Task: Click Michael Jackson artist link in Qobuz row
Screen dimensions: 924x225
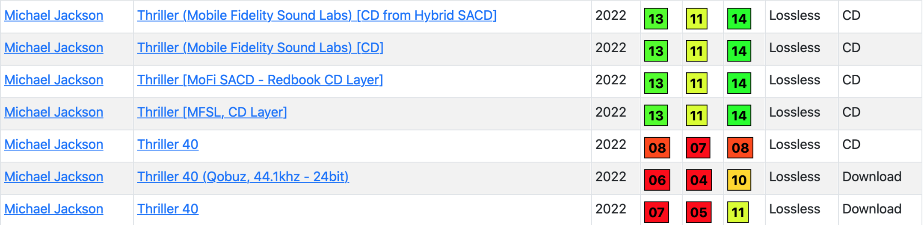Action: click(x=53, y=177)
